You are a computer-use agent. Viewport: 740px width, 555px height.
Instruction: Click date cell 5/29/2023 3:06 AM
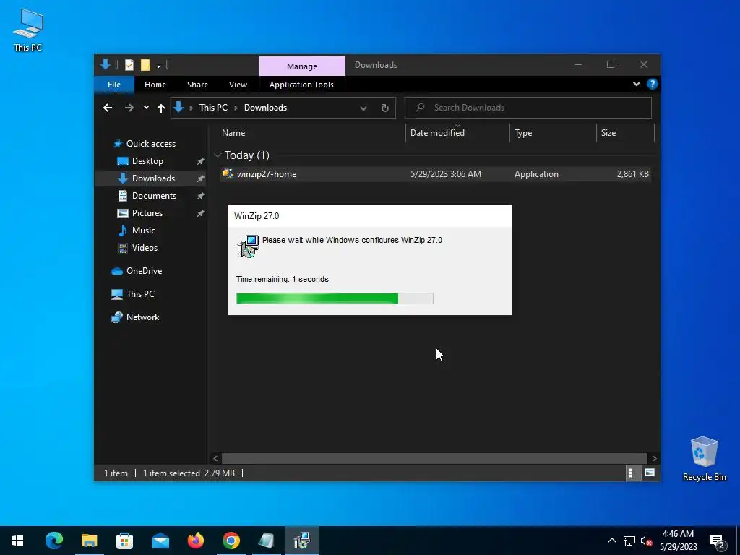click(x=445, y=173)
